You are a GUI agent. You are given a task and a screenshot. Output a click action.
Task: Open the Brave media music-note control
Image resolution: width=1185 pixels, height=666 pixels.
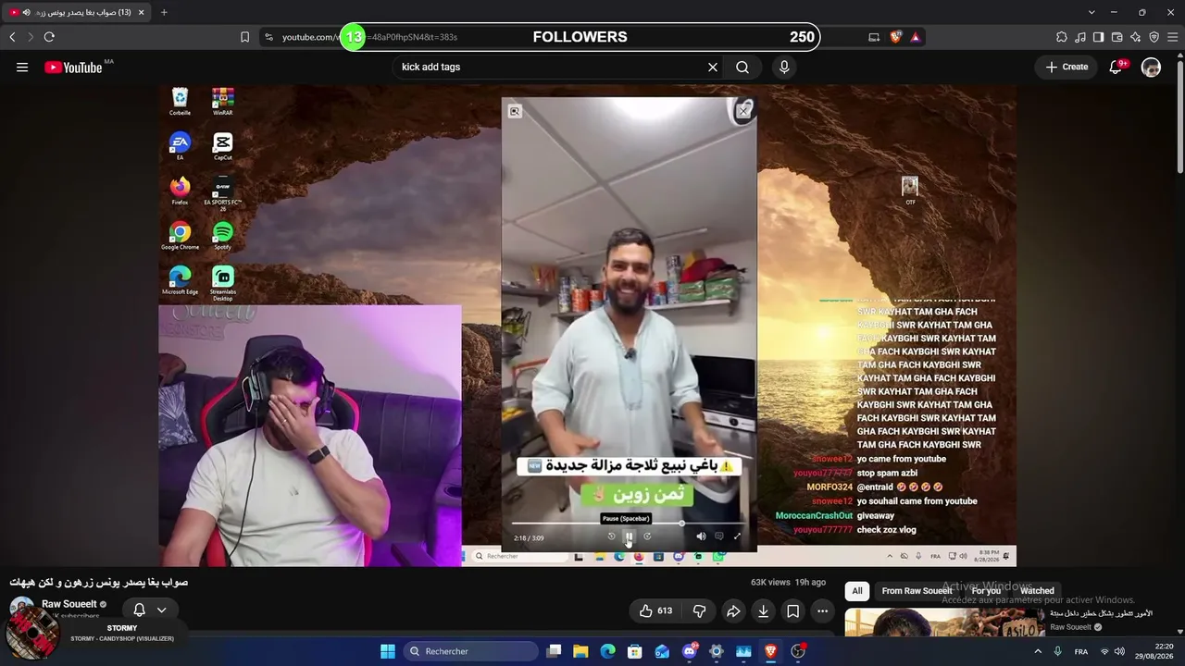(1080, 37)
